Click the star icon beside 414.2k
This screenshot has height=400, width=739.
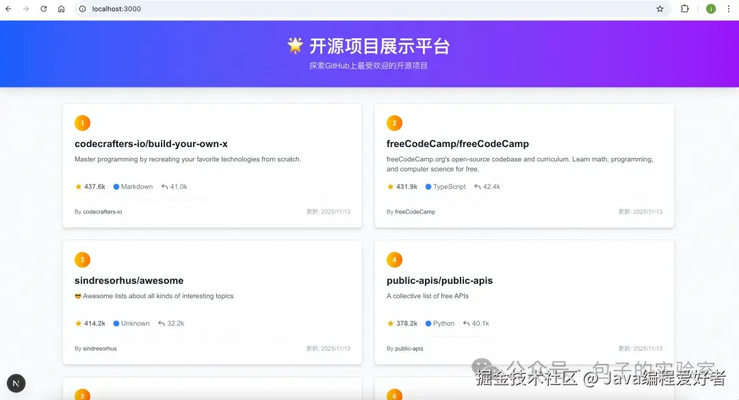(78, 323)
